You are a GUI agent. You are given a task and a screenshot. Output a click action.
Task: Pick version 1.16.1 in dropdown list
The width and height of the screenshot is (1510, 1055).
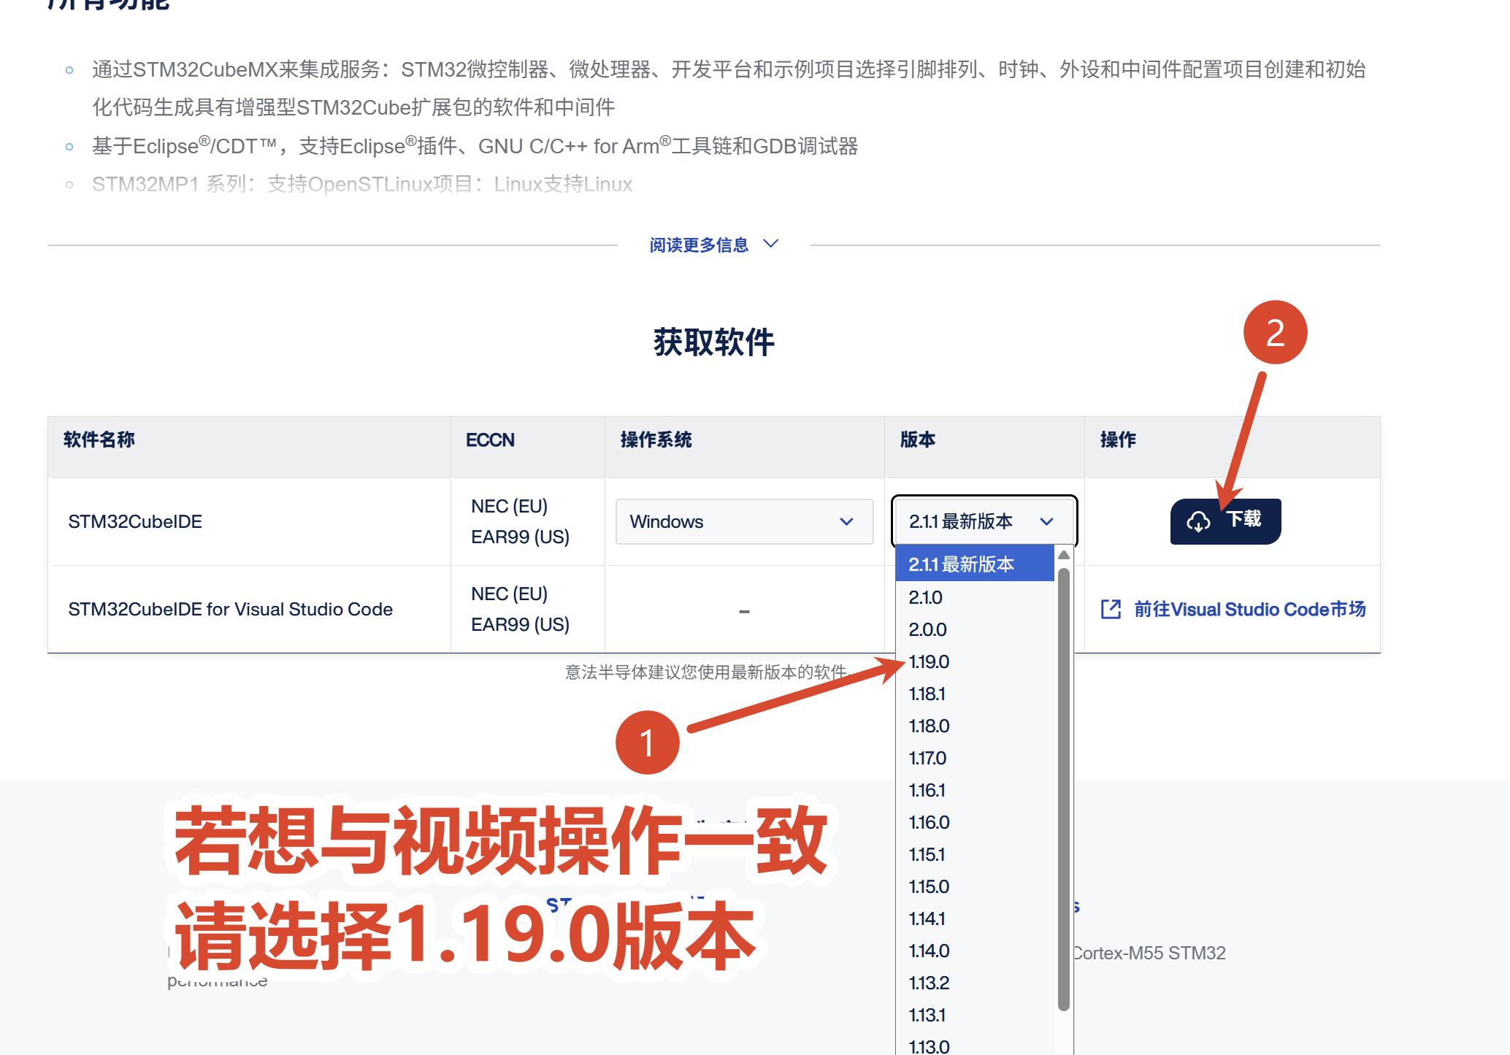click(x=975, y=790)
